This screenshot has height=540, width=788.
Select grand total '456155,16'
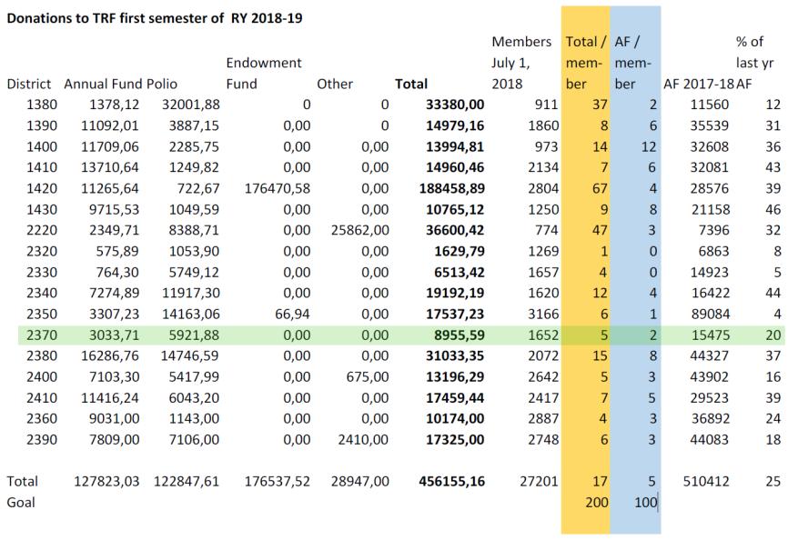[x=452, y=481]
